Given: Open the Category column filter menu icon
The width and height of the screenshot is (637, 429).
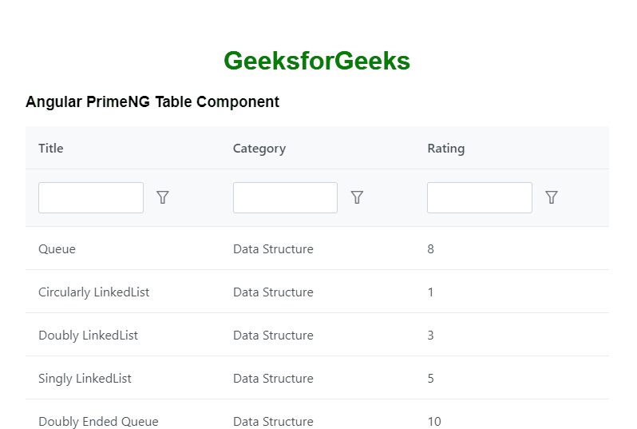Looking at the screenshot, I should coord(357,197).
